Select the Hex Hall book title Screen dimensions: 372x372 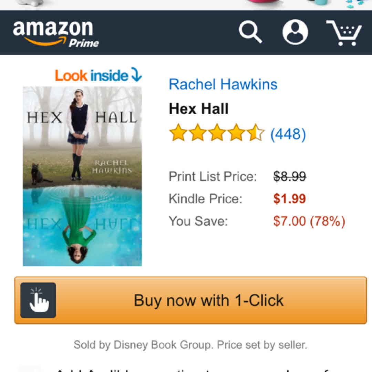(199, 108)
